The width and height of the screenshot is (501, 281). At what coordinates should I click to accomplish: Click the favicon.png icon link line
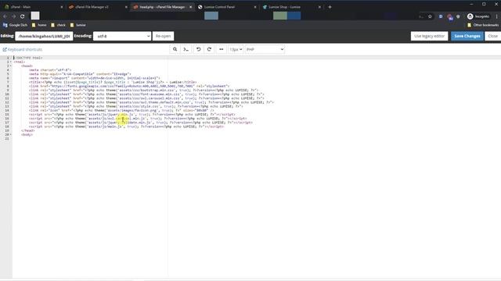121,110
